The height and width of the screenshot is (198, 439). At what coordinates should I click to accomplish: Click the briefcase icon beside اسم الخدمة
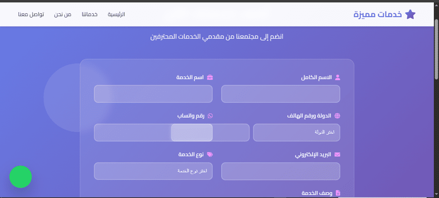click(210, 78)
